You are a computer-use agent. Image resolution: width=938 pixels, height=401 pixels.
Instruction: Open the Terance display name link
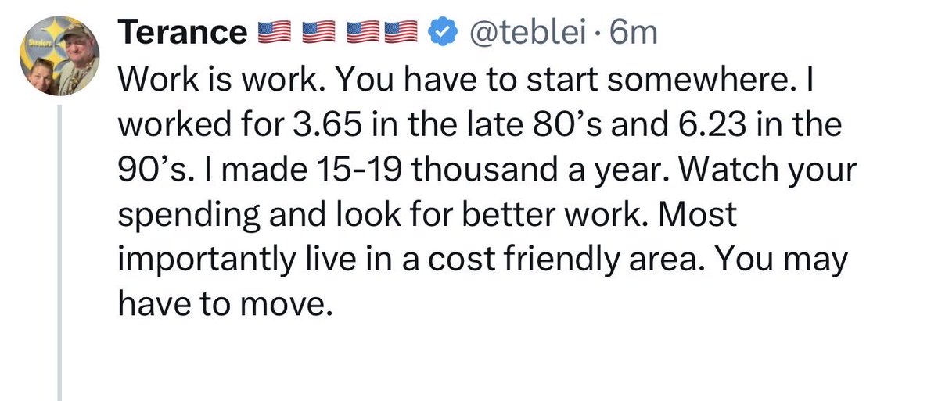click(182, 34)
